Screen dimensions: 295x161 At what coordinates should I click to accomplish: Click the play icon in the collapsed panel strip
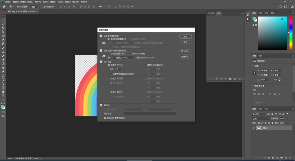[x=248, y=19]
